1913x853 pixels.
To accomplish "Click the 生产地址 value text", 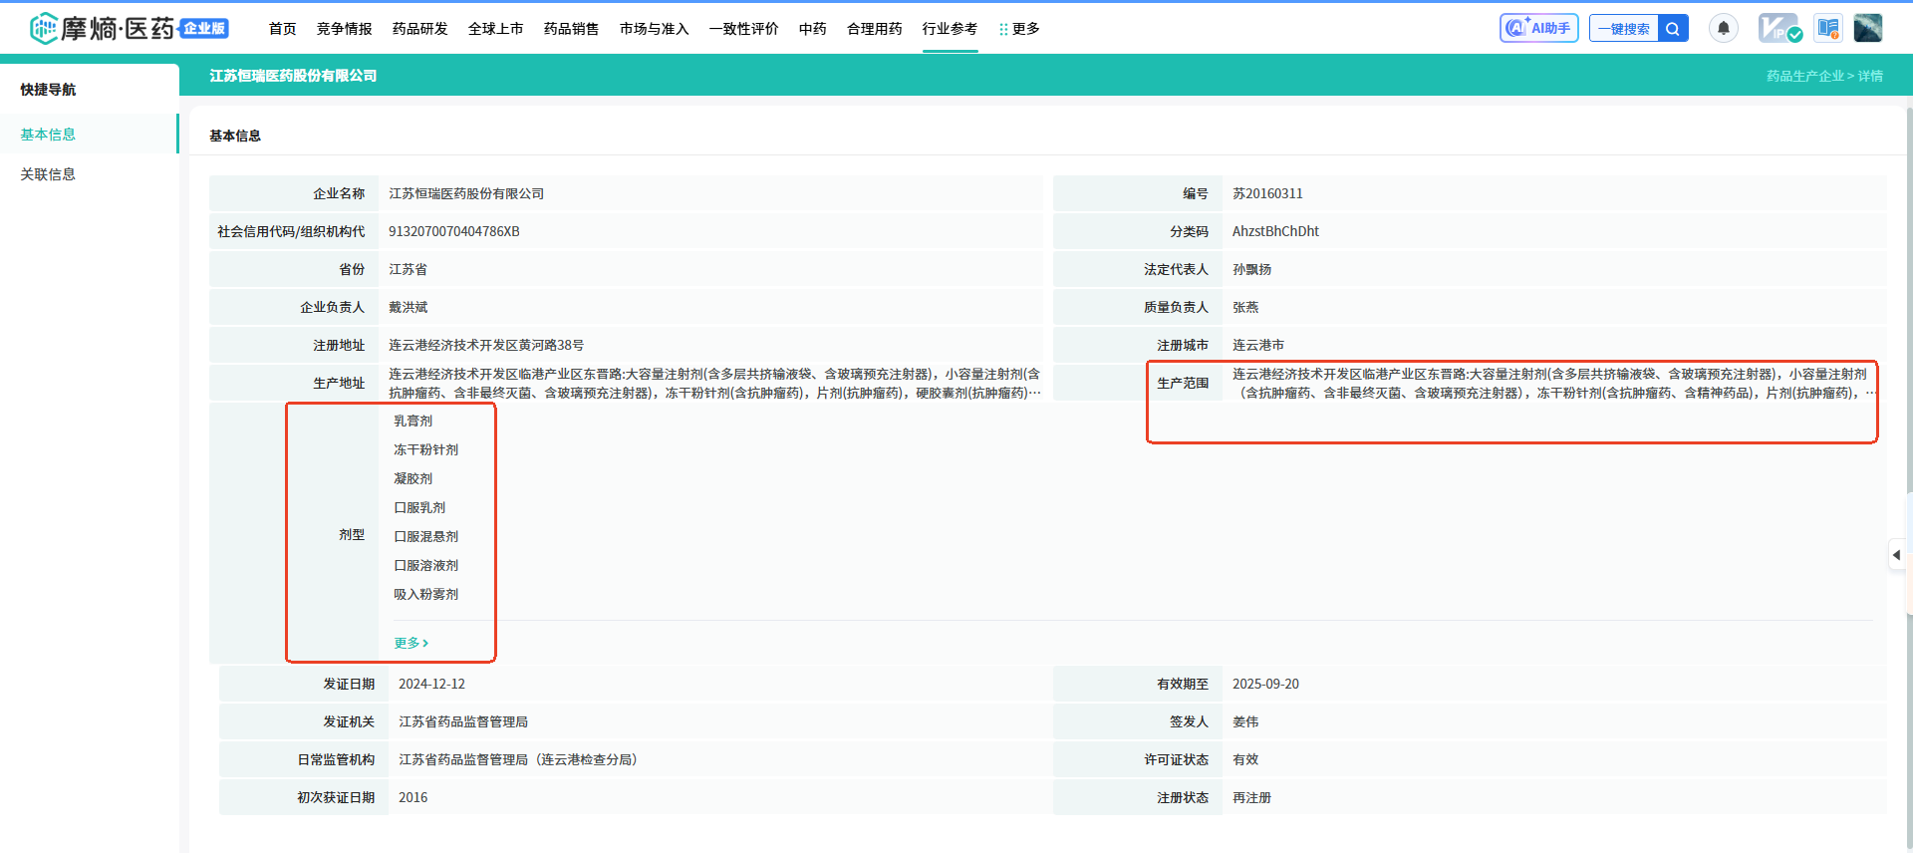I will click(x=714, y=383).
